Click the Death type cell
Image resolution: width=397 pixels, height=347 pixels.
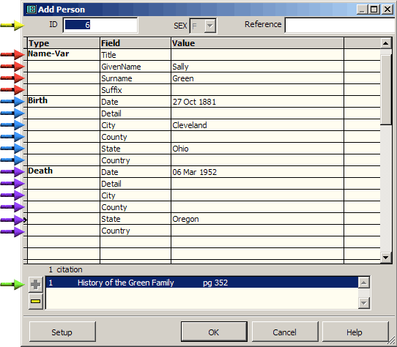(63, 172)
